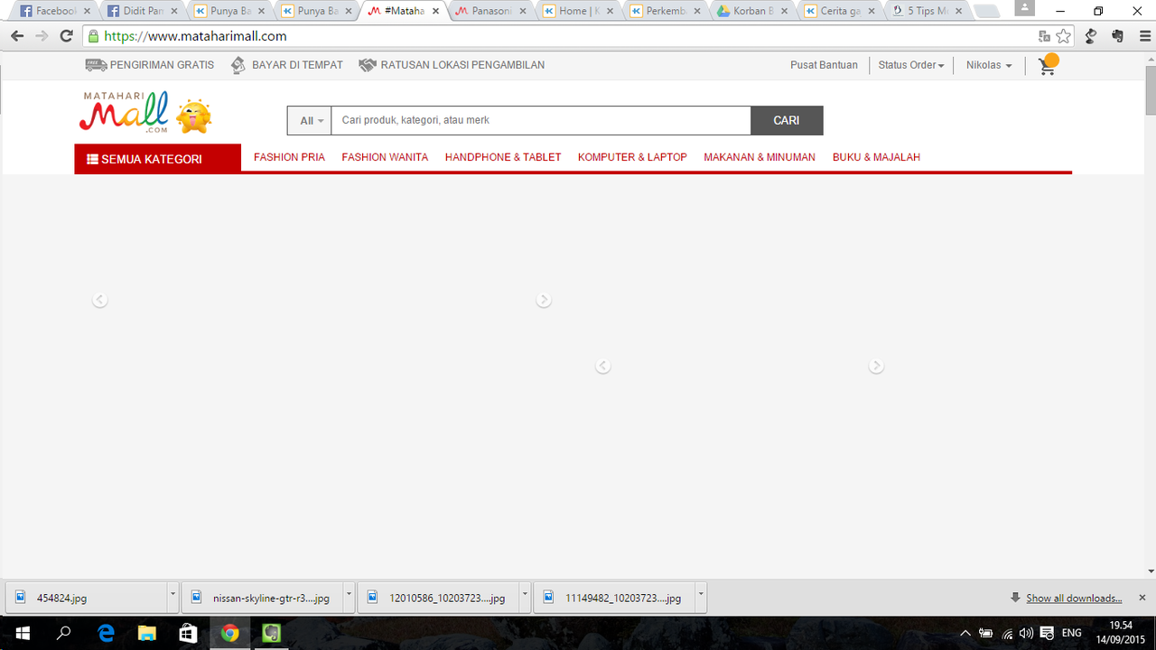Open options arrow for 454824.jpg download

[x=172, y=597]
